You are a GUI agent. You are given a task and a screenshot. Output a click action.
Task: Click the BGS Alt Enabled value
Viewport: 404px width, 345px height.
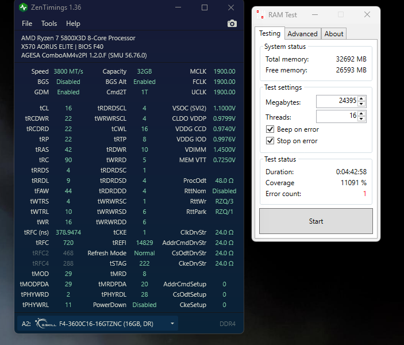pyautogui.click(x=144, y=82)
